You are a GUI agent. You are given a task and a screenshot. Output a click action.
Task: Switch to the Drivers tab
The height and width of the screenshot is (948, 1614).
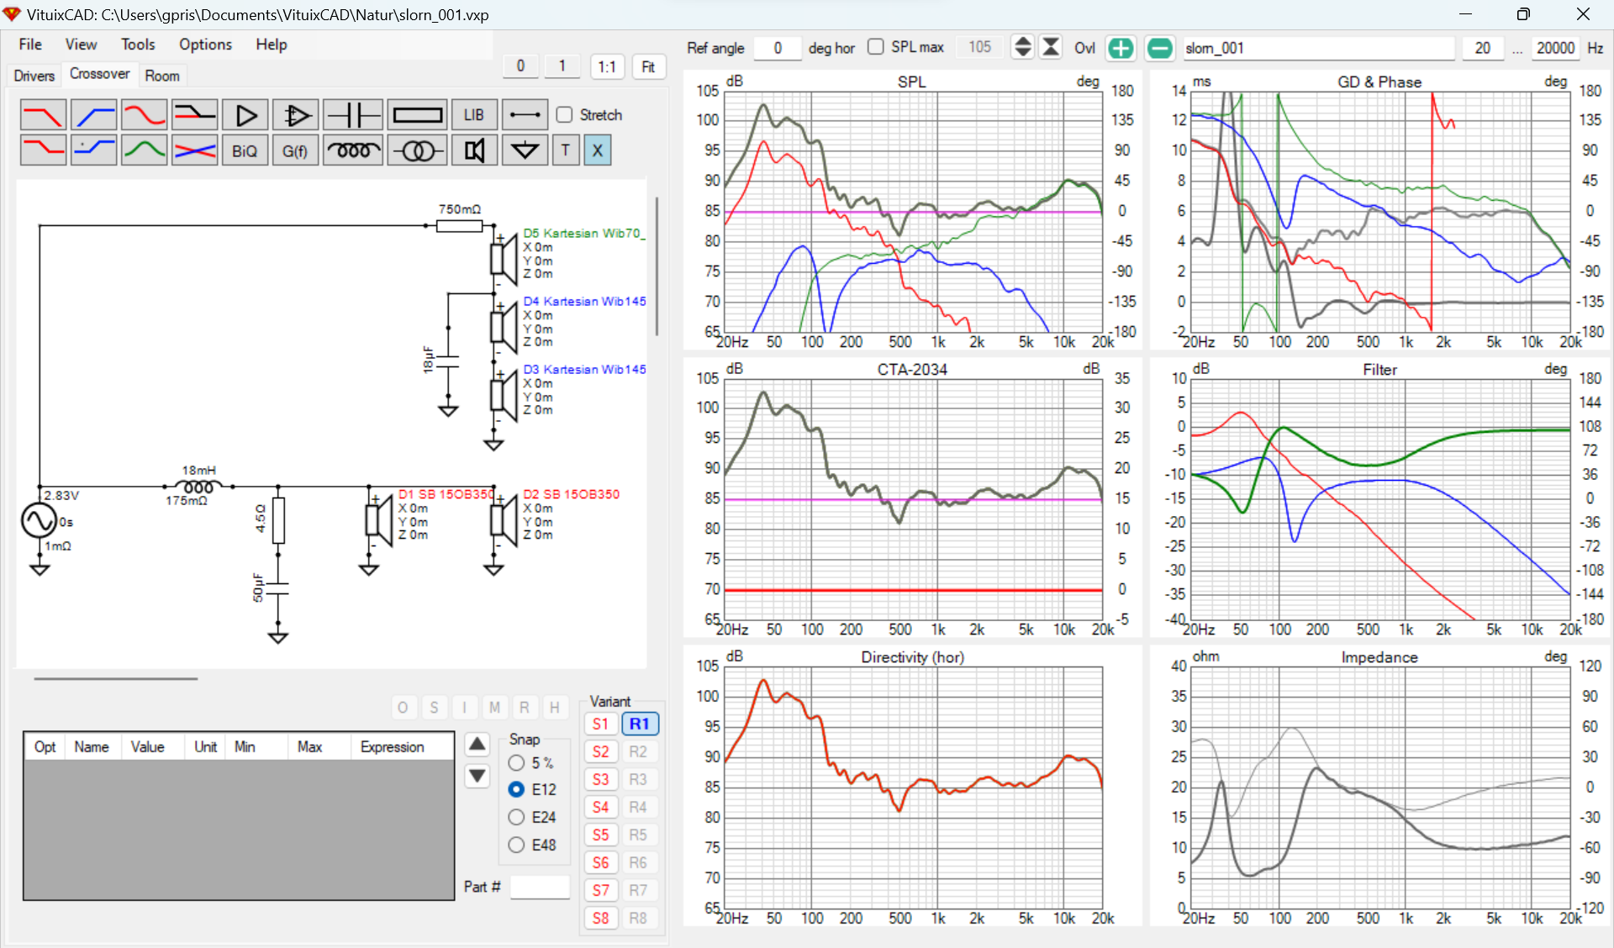(34, 76)
